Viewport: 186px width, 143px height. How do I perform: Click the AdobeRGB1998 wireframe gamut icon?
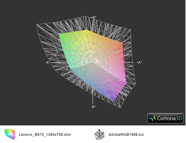(x=99, y=134)
